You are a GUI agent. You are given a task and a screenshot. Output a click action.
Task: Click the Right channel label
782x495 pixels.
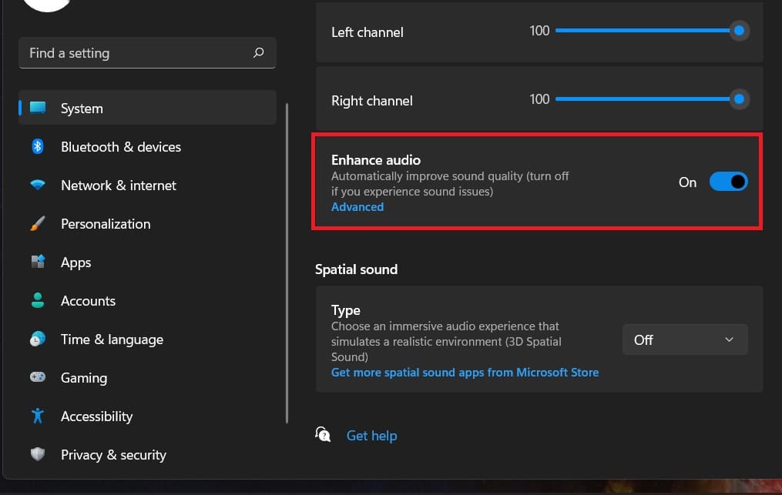(371, 101)
